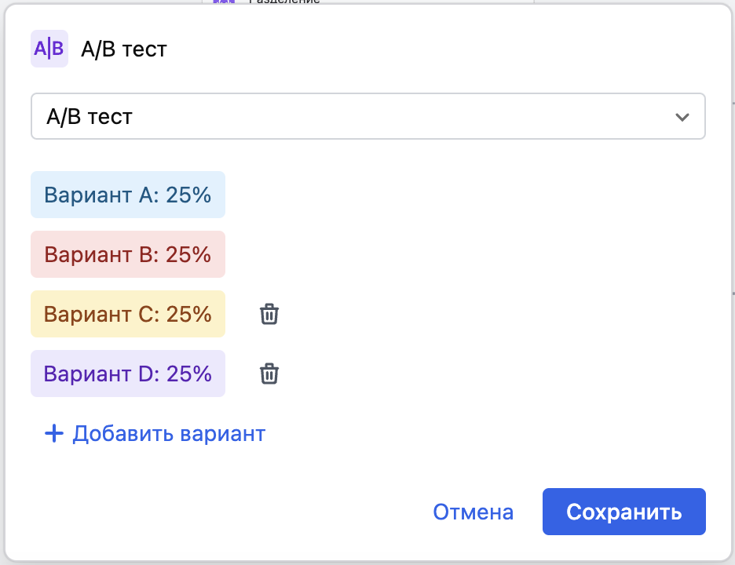
Task: Click the chevron on the A/B тест selector
Action: point(682,115)
